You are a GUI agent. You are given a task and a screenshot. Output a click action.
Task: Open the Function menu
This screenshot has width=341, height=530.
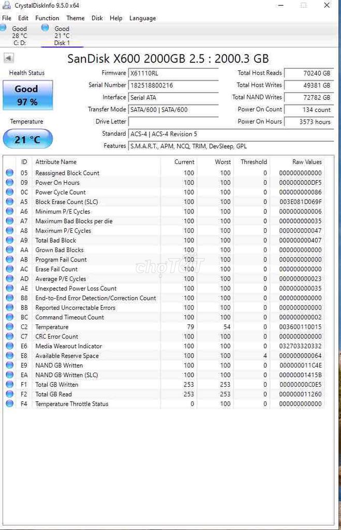(47, 18)
